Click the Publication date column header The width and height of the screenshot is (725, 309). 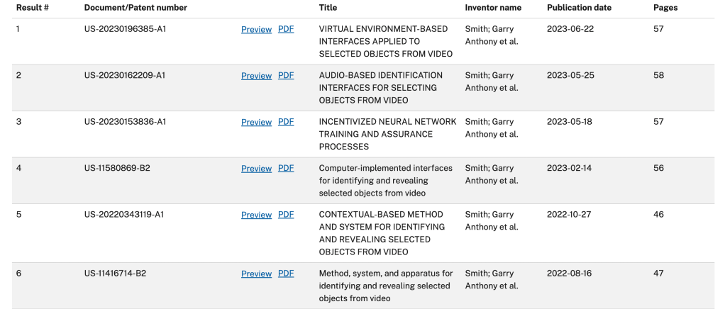[579, 8]
